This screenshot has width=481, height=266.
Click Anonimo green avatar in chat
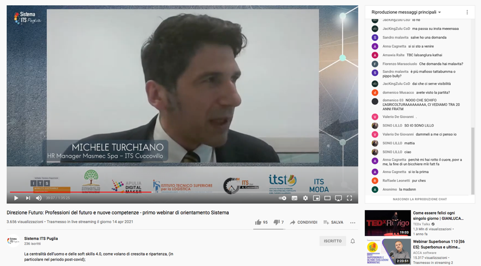375,189
